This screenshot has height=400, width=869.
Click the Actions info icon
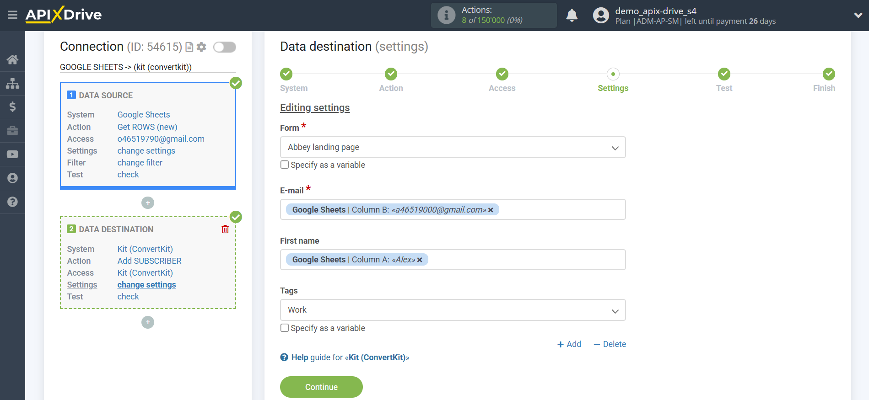(446, 15)
